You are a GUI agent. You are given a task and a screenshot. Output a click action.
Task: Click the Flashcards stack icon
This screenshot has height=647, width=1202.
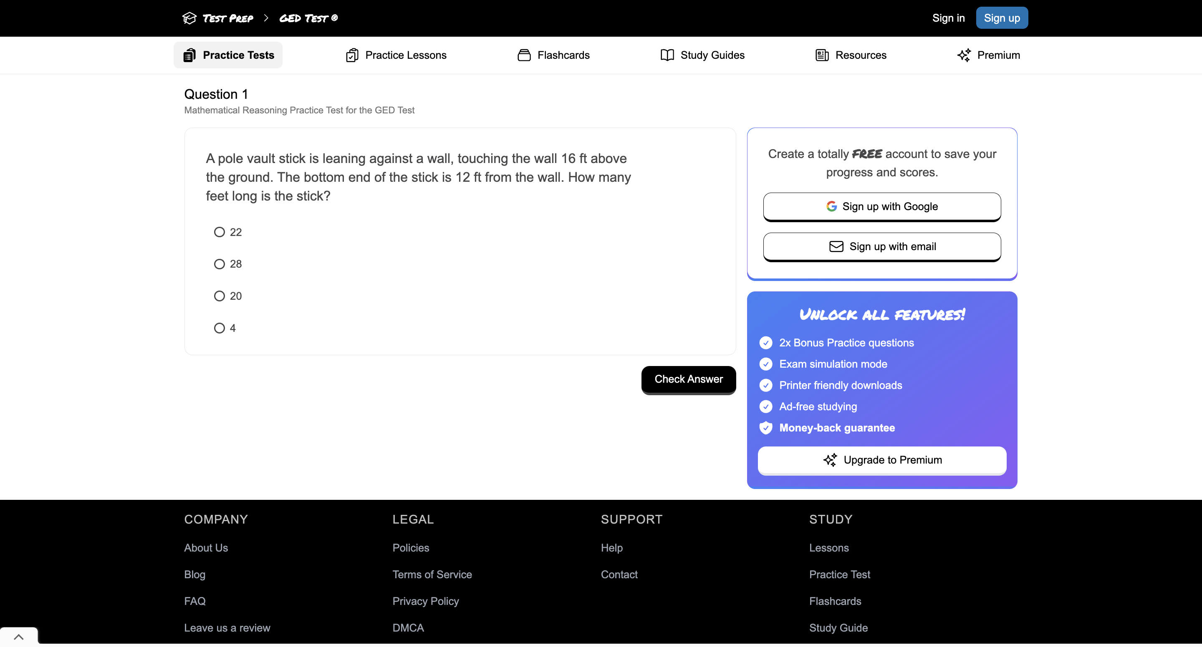coord(524,55)
